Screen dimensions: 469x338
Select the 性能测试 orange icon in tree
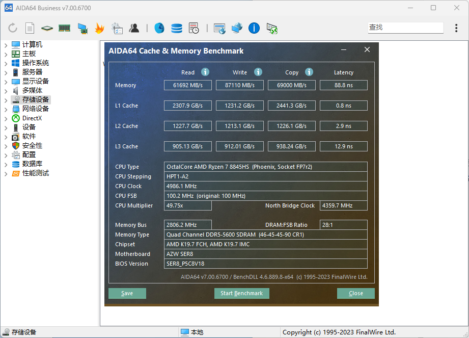[16, 173]
